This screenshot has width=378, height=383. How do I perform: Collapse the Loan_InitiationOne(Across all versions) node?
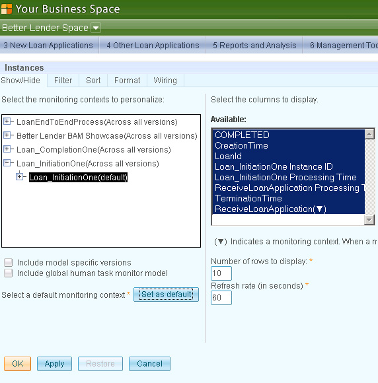pyautogui.click(x=7, y=162)
